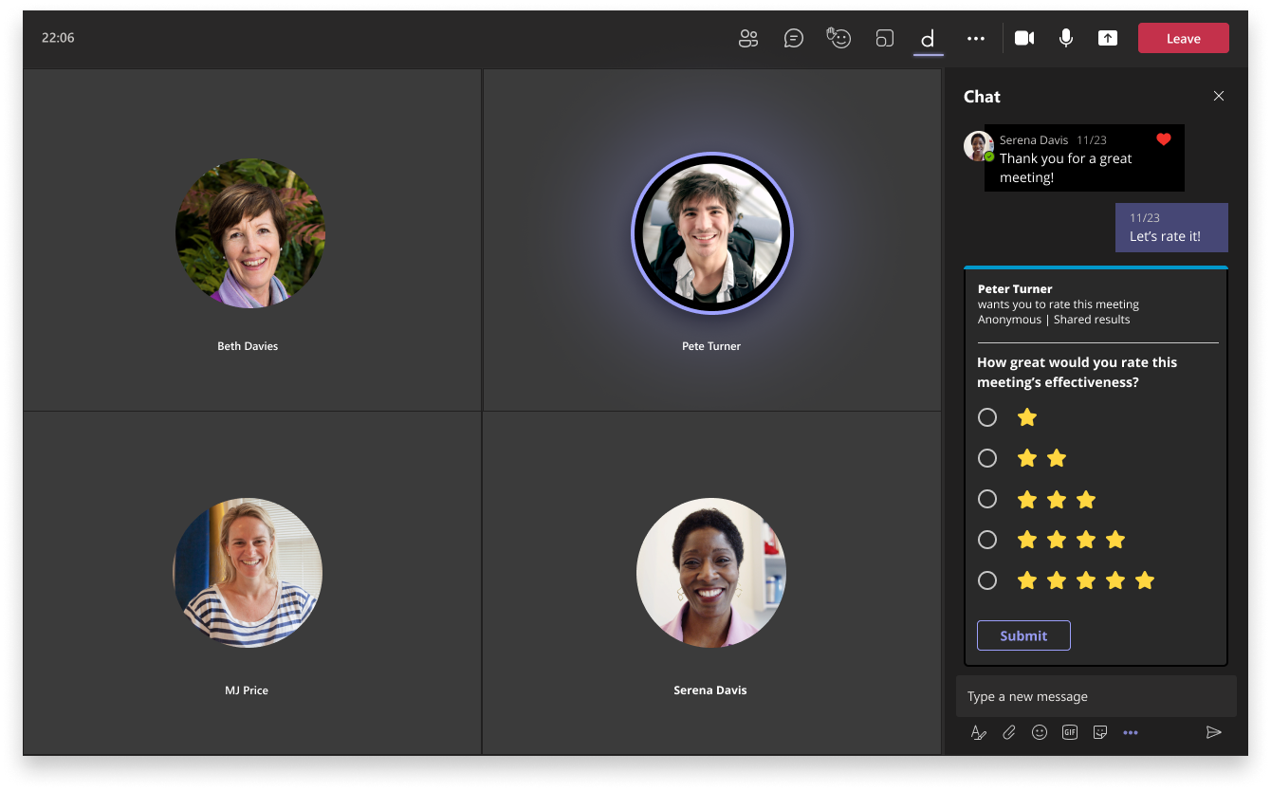
Task: Open the 'd' app tab in toolbar
Action: (x=928, y=39)
